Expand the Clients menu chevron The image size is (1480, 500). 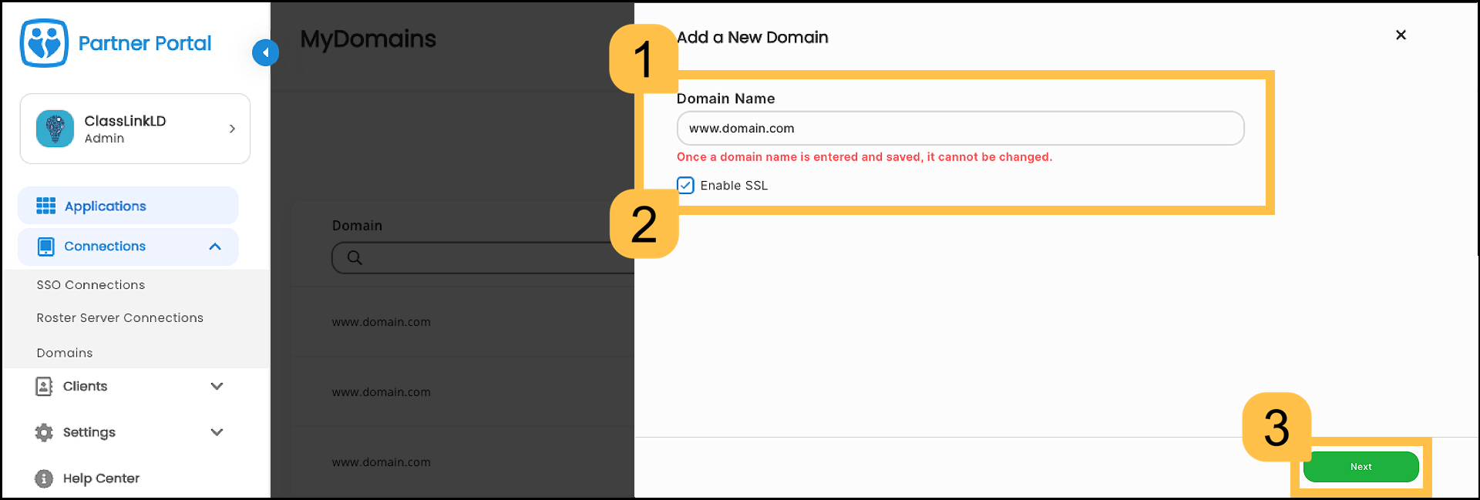click(x=217, y=386)
